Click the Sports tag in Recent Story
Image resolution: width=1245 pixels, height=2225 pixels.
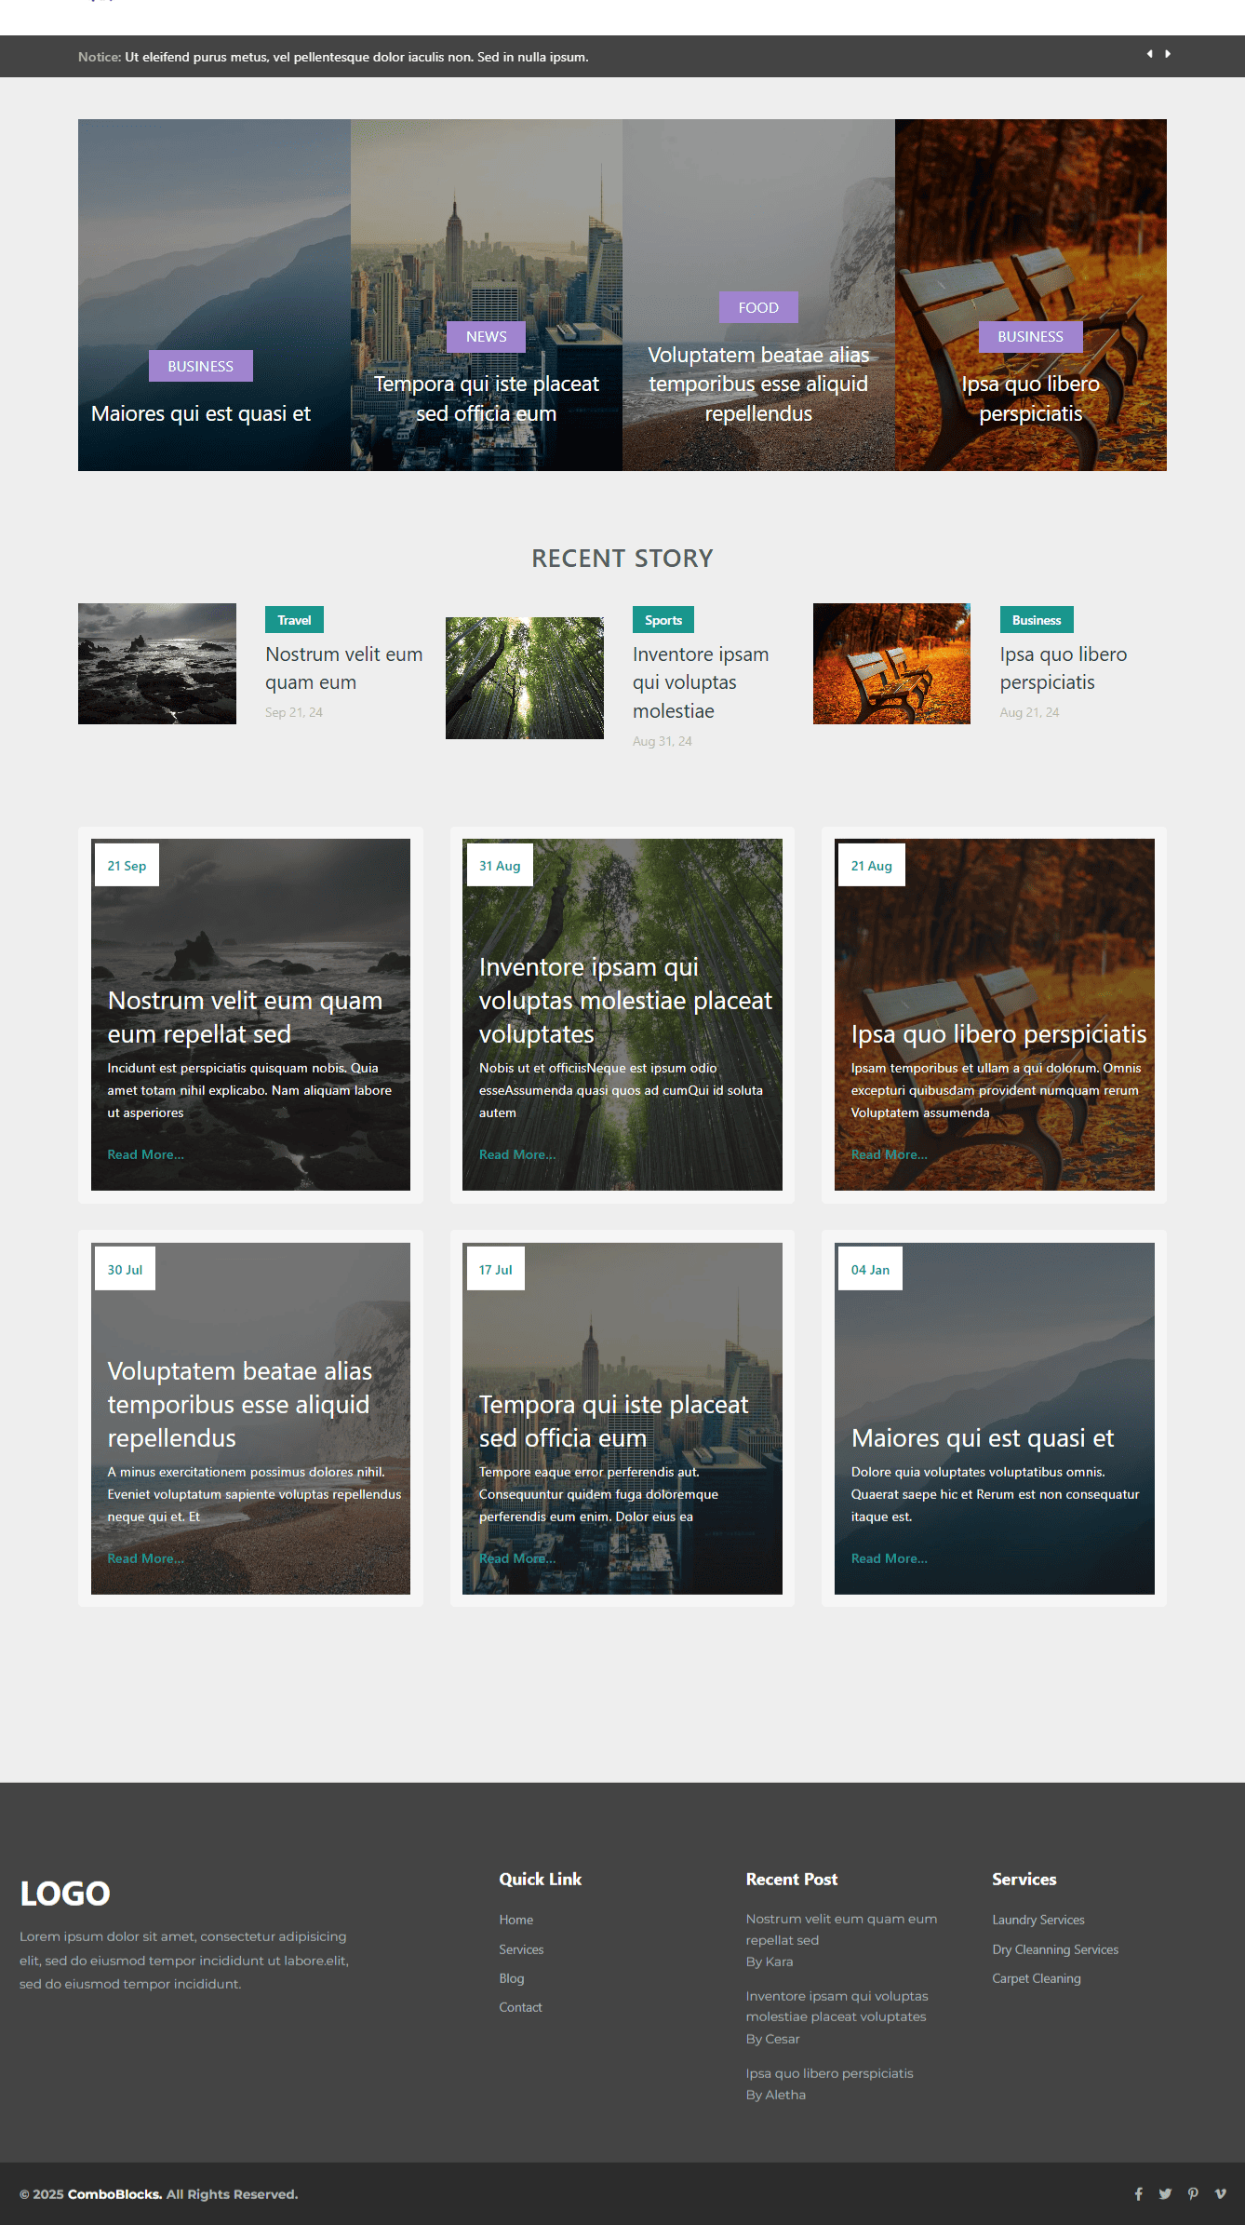pyautogui.click(x=663, y=620)
